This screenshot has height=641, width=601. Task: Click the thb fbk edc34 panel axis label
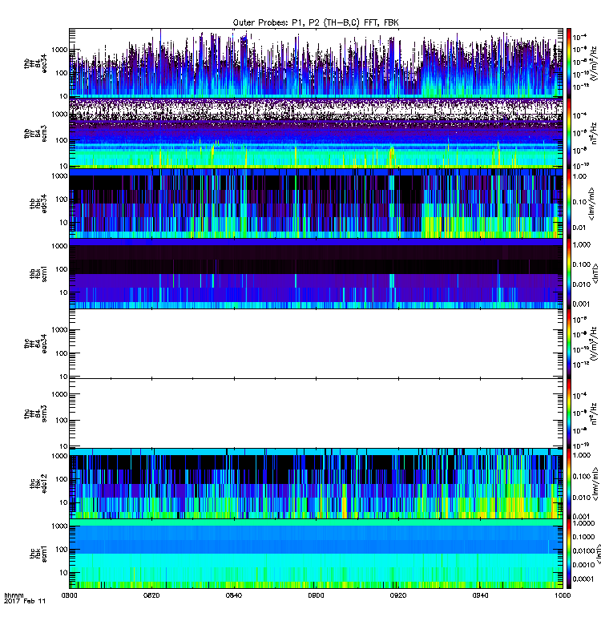coord(38,204)
